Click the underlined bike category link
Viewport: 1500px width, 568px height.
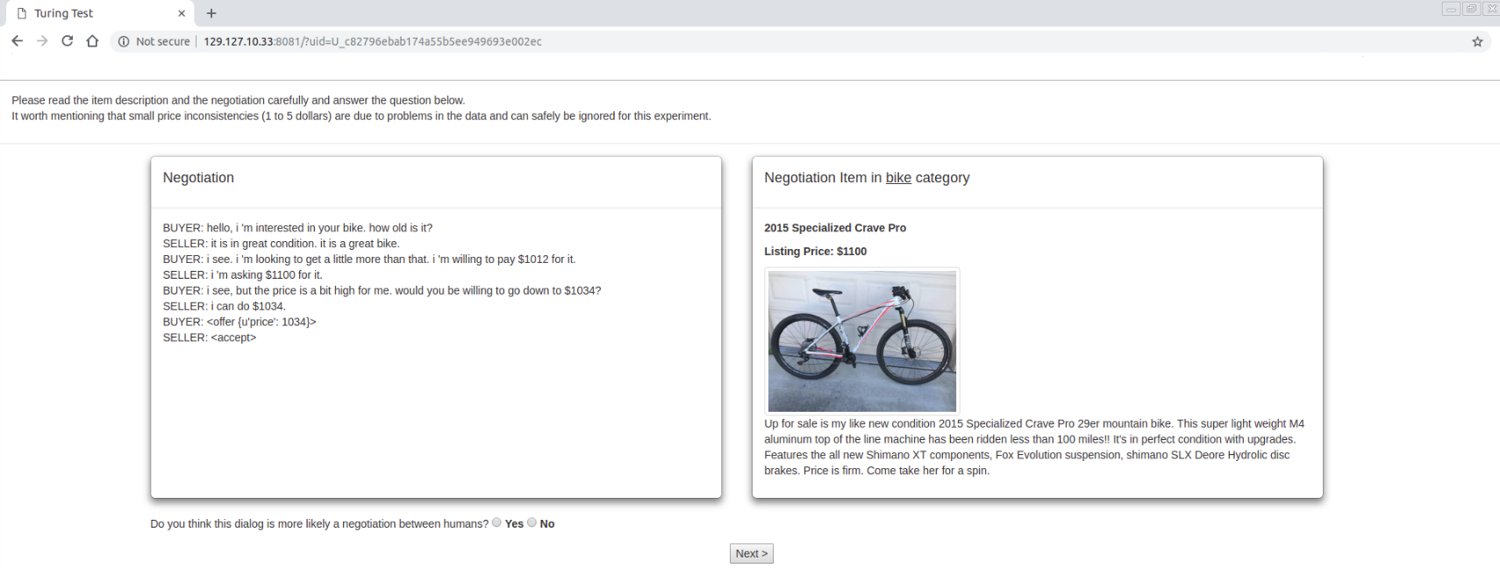click(898, 177)
